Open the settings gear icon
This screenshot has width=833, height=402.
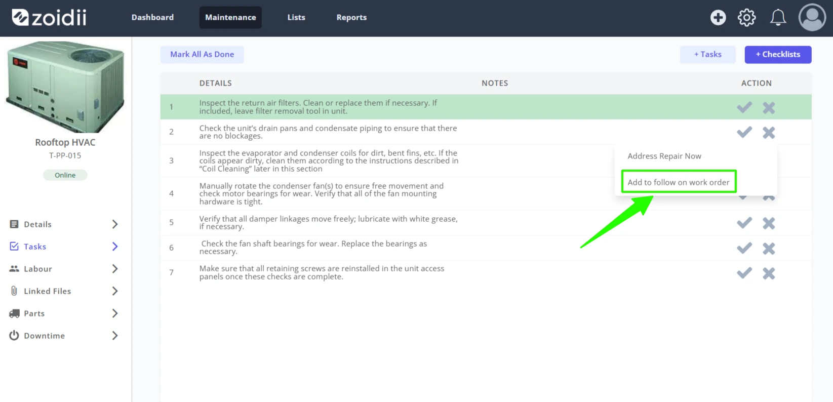(x=746, y=18)
